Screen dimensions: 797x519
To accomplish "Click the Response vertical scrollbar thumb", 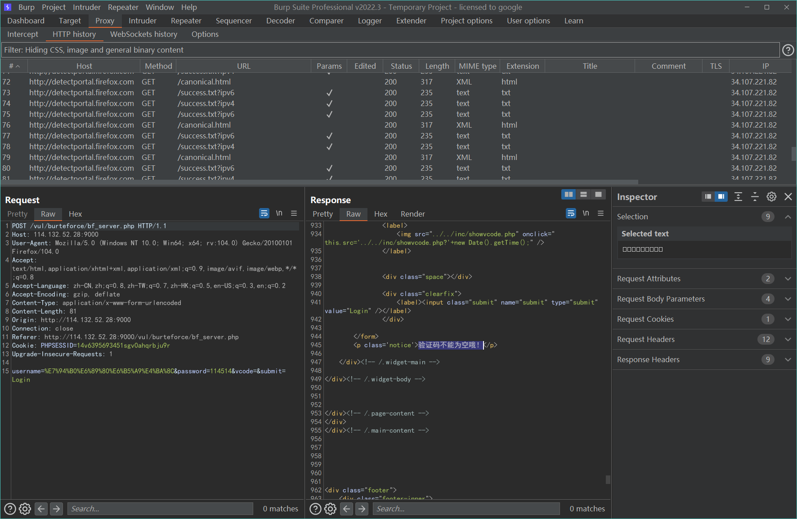I will point(608,479).
